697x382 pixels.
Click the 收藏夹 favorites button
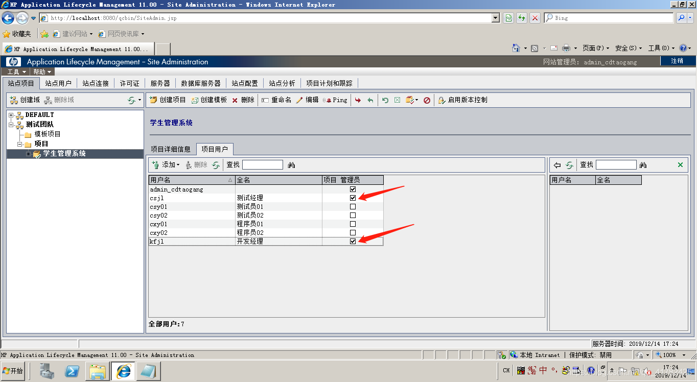point(17,34)
